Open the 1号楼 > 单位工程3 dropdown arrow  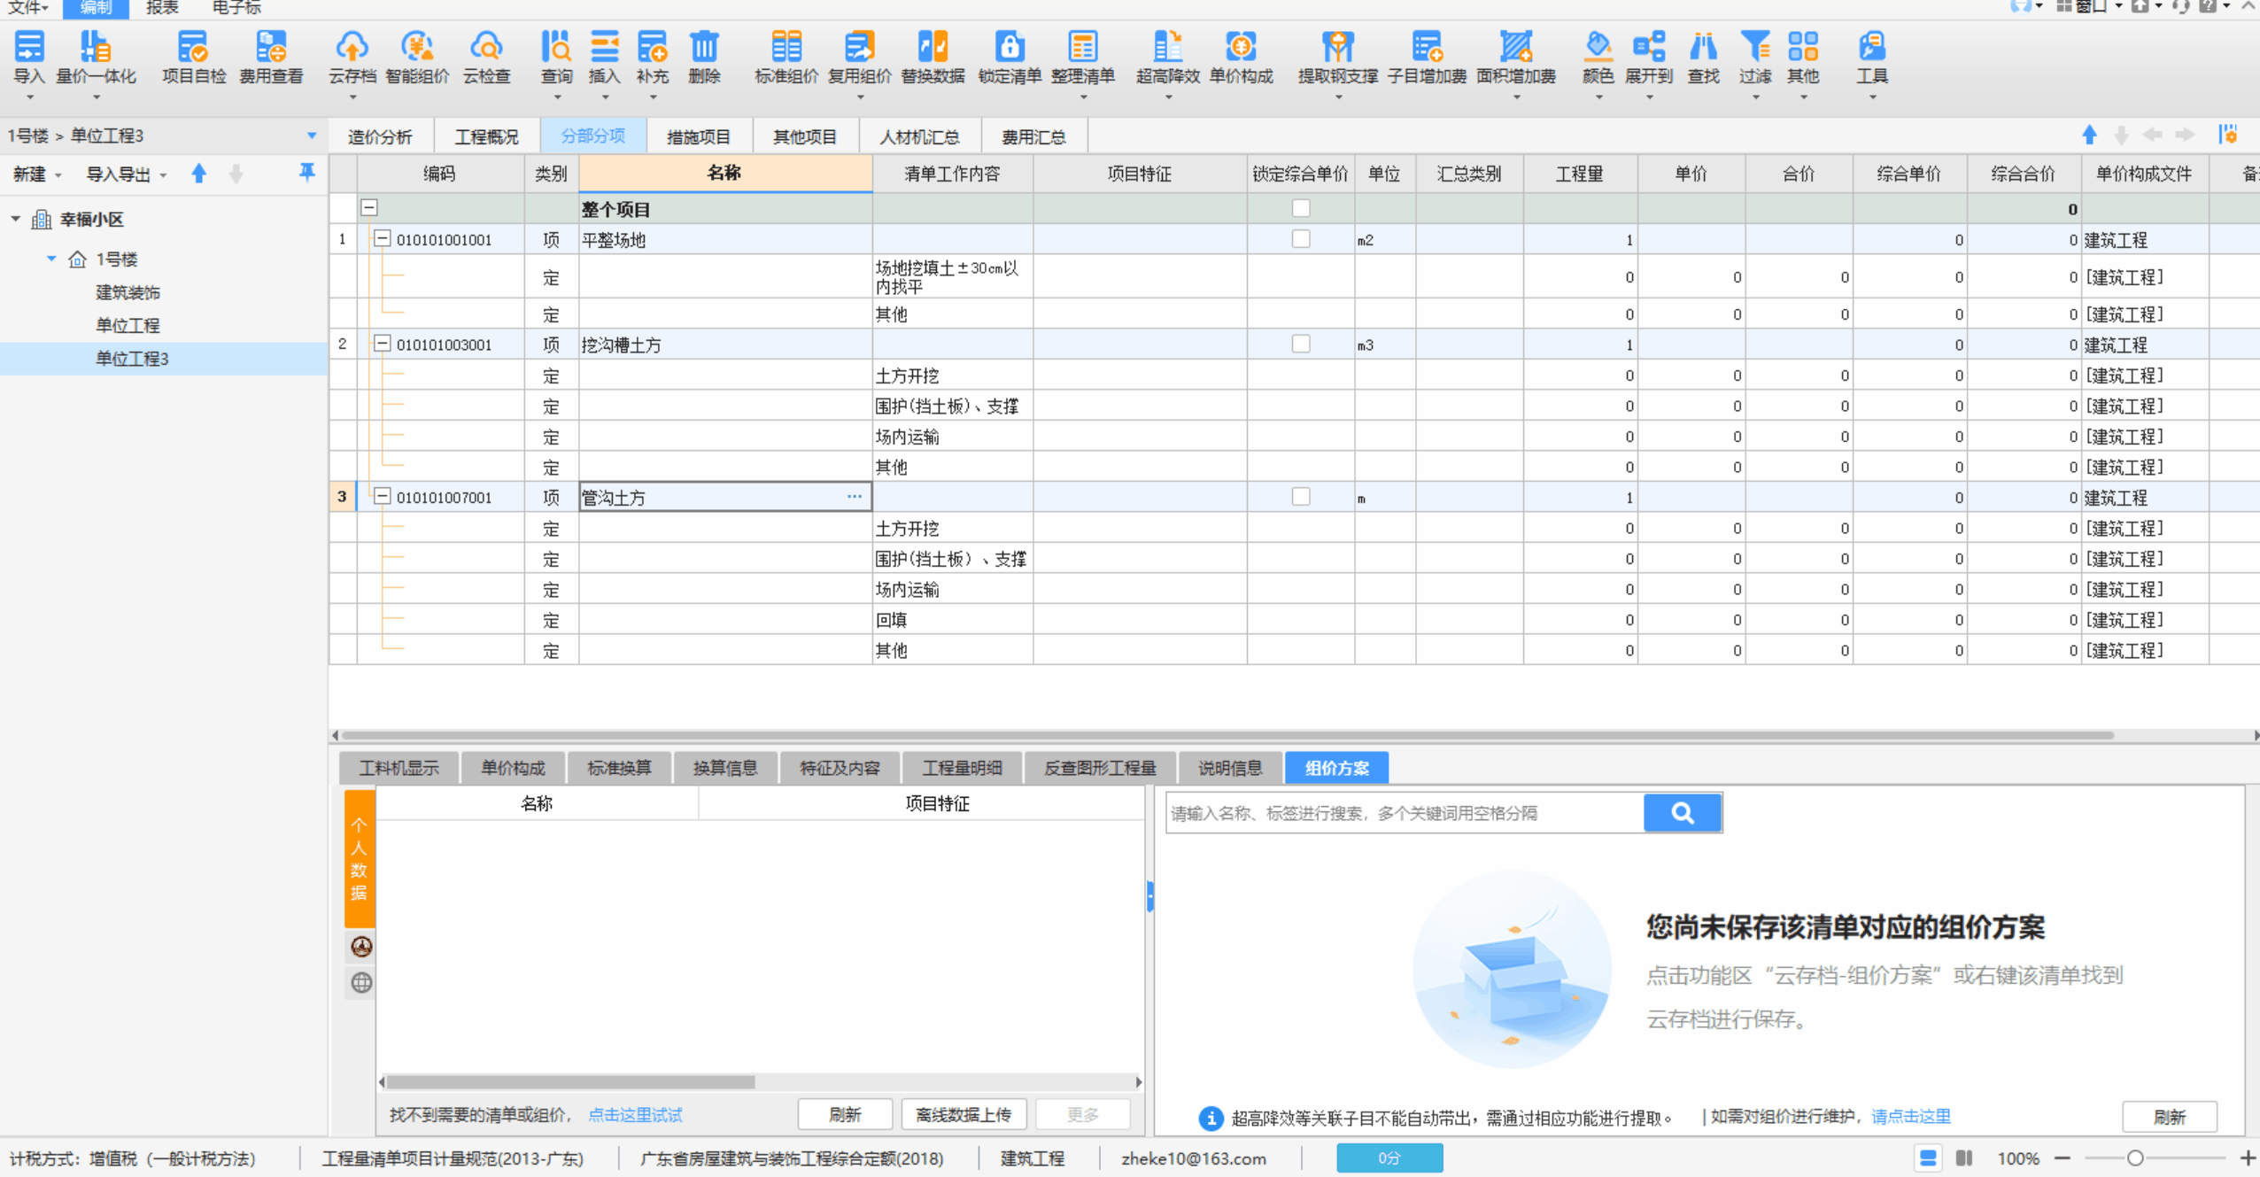312,136
